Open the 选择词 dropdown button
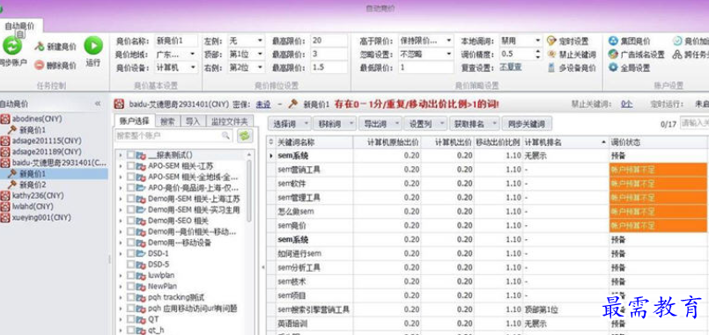This screenshot has width=709, height=335. [290, 124]
